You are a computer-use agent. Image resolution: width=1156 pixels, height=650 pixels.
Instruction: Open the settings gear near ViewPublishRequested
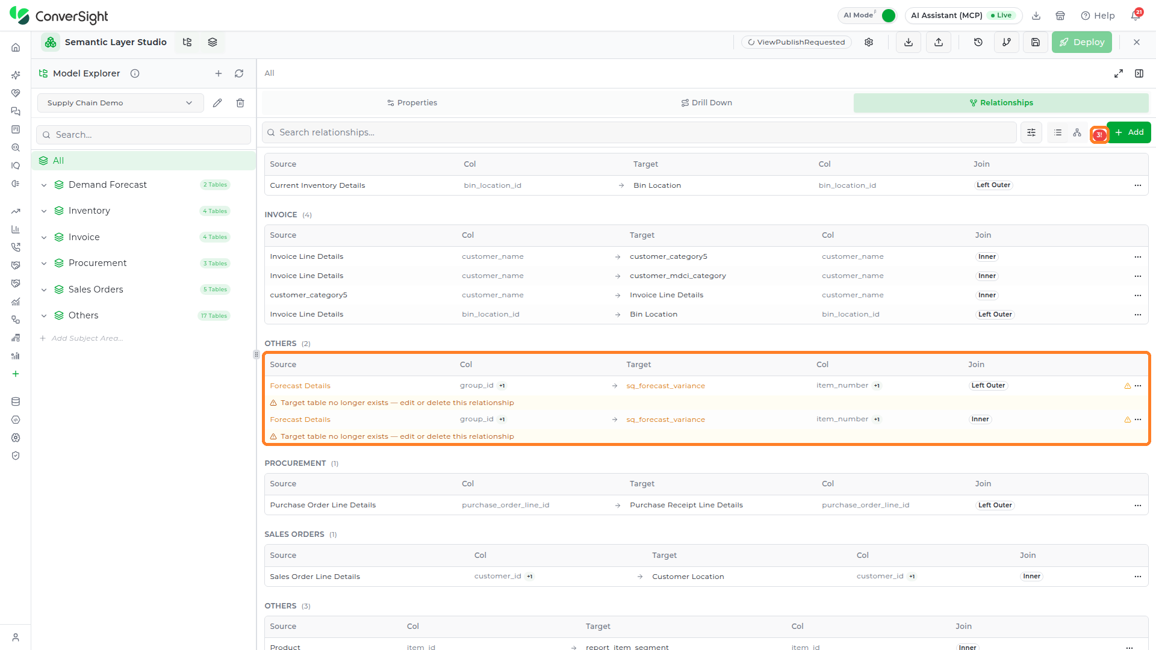[x=869, y=42]
